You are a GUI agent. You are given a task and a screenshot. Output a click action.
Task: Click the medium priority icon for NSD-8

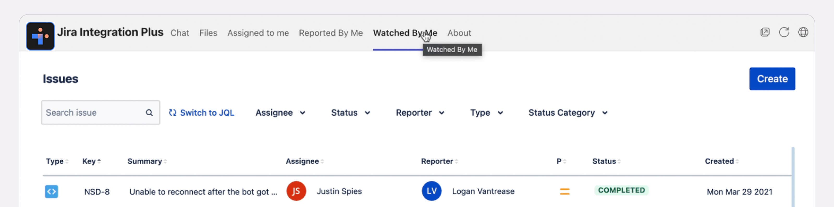point(565,191)
